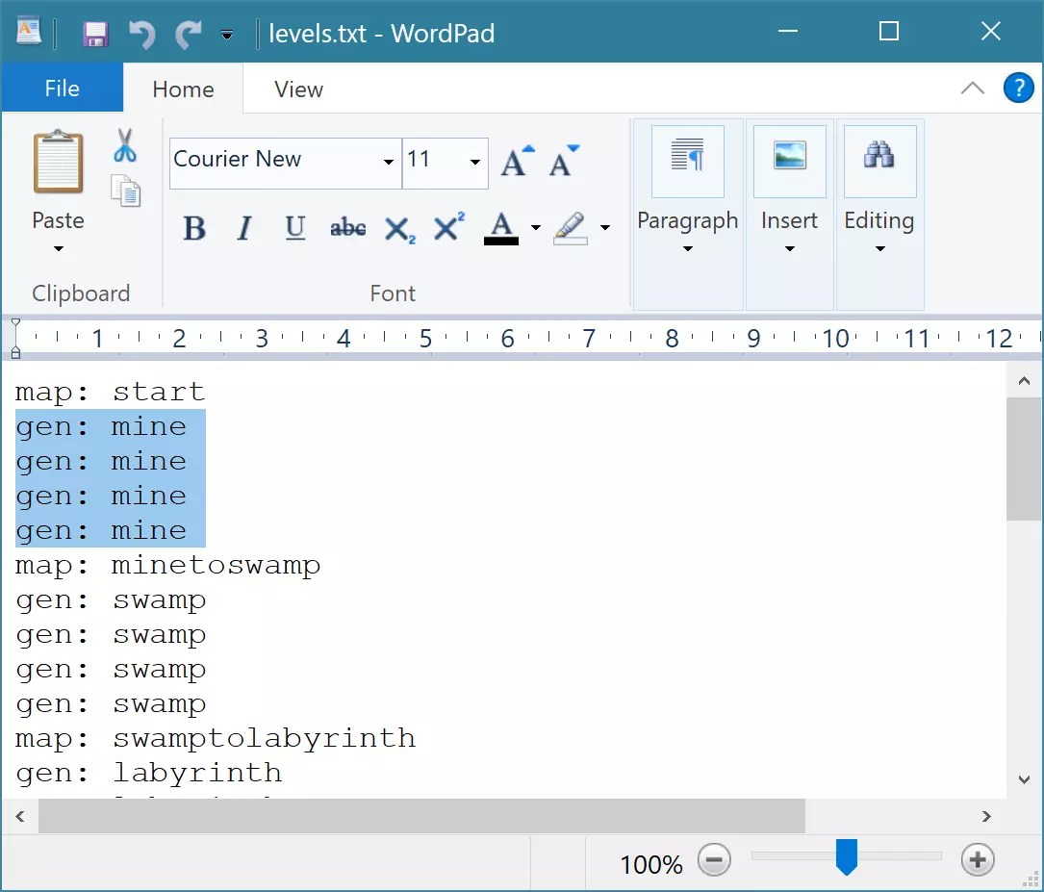Open the File menu
Screen dimensions: 1044x892
(x=63, y=89)
